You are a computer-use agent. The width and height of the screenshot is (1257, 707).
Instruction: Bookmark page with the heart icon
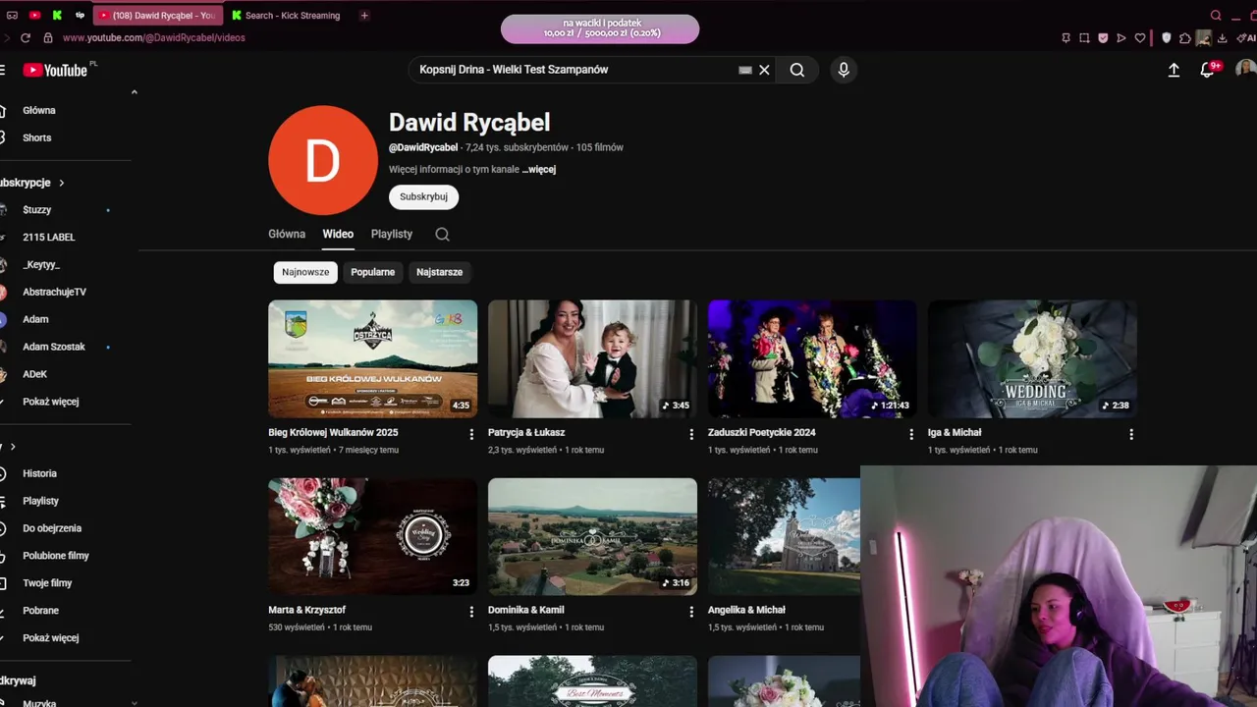[1140, 38]
